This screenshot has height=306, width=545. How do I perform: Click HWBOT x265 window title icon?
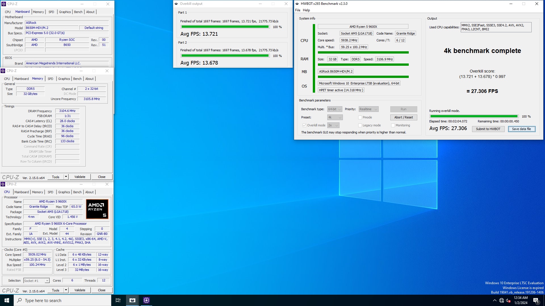pyautogui.click(x=297, y=4)
